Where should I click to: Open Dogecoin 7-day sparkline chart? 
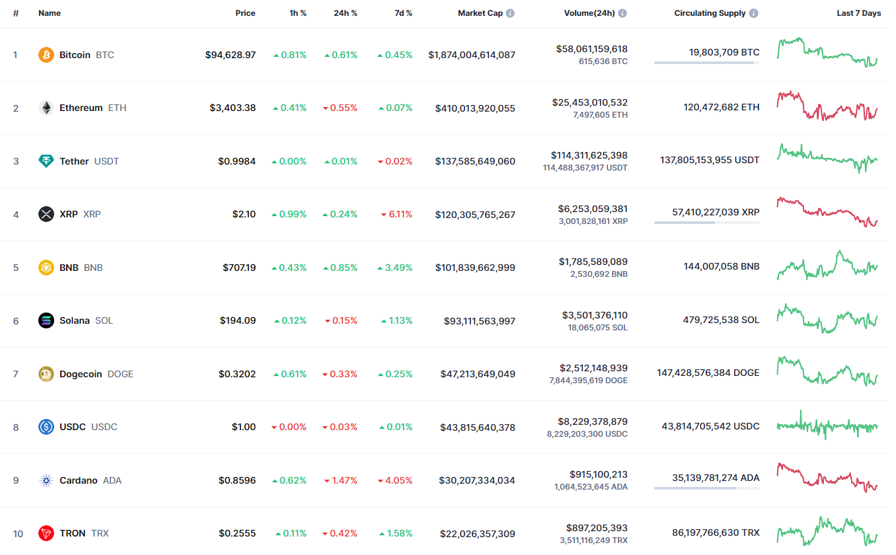tap(827, 371)
